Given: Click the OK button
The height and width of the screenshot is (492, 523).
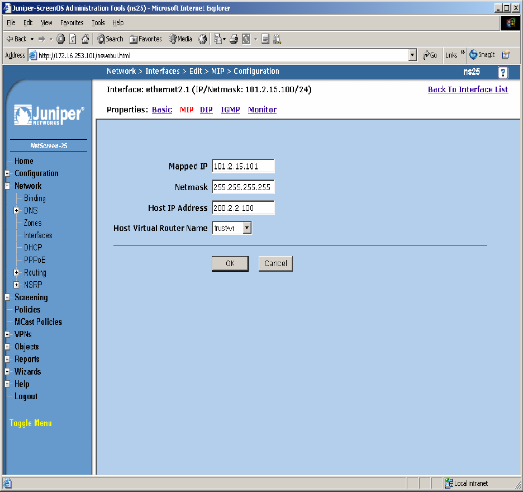Looking at the screenshot, I should pos(230,263).
